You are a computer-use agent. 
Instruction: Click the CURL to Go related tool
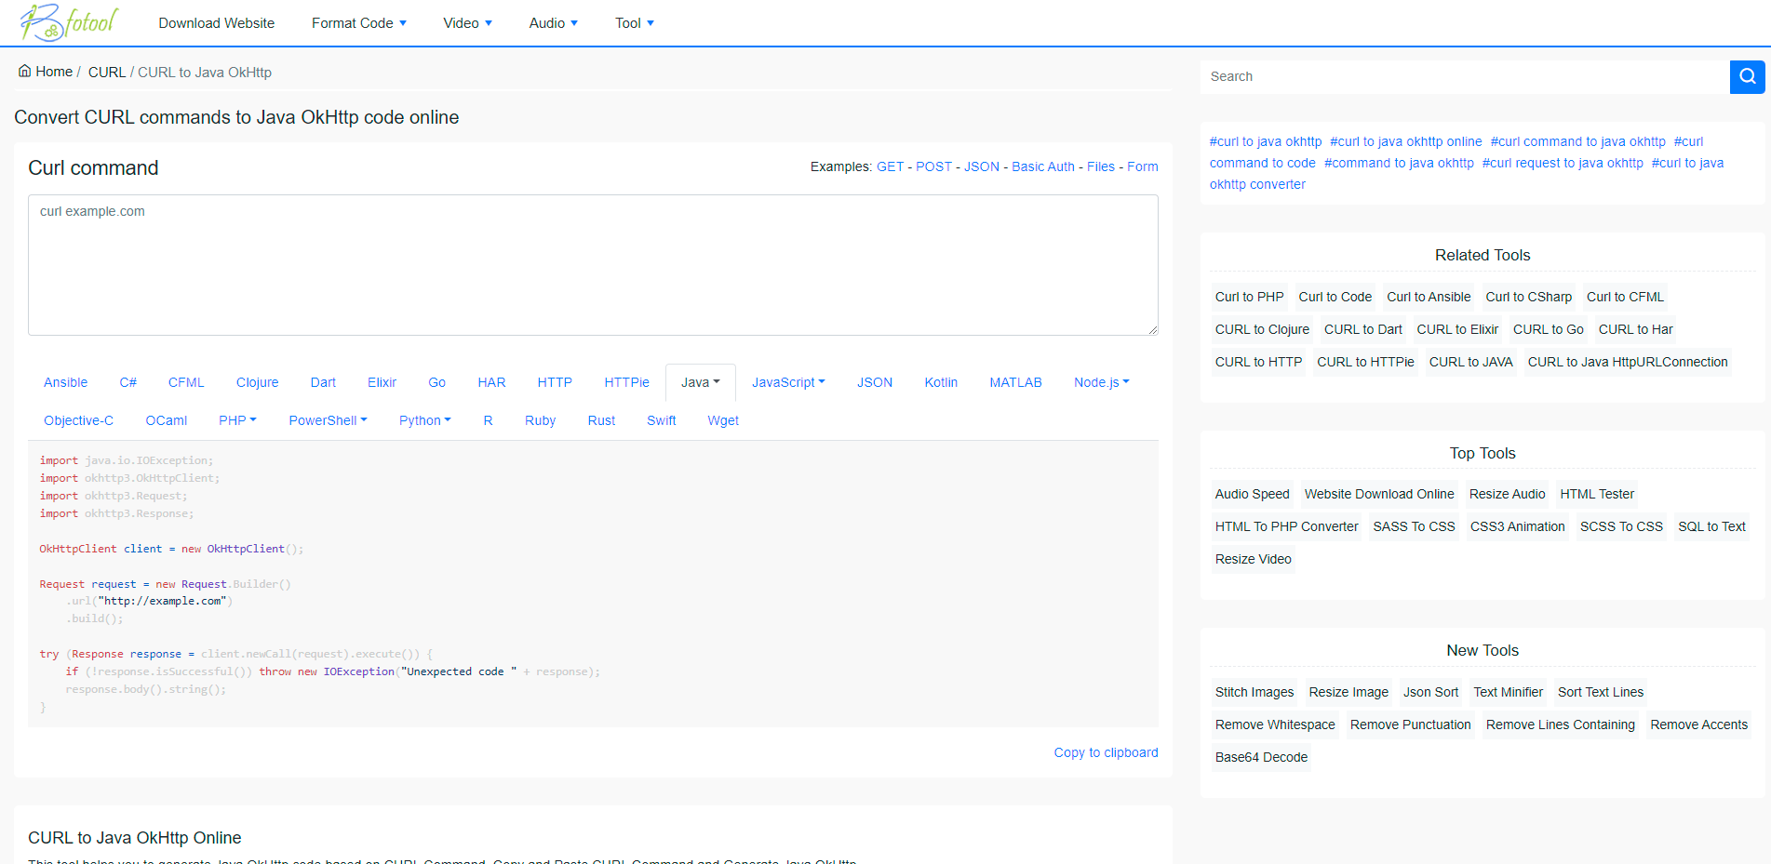pyautogui.click(x=1548, y=329)
